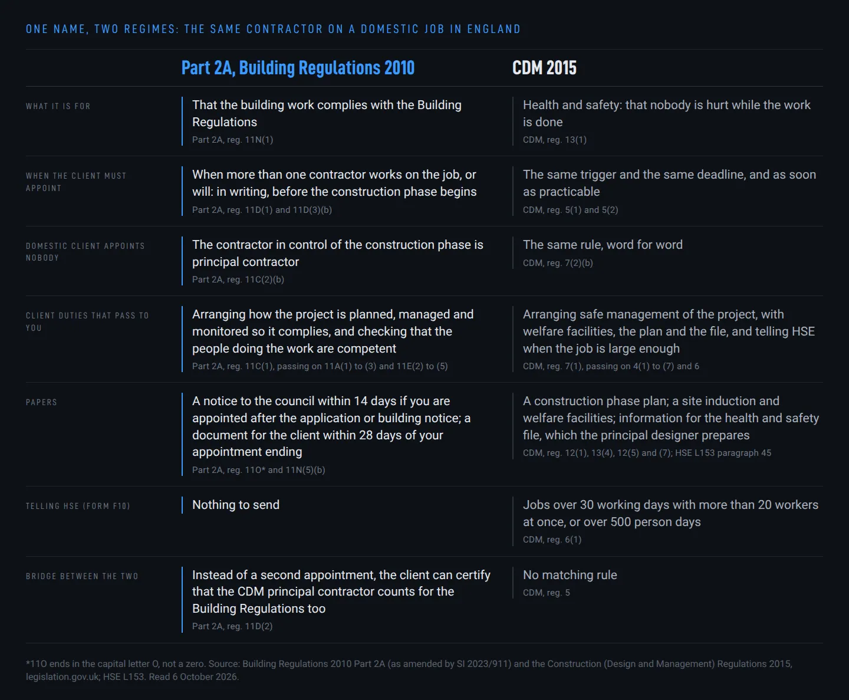Click the 'CDM 2015' column heading
Screen dimensions: 849x700
coord(544,68)
